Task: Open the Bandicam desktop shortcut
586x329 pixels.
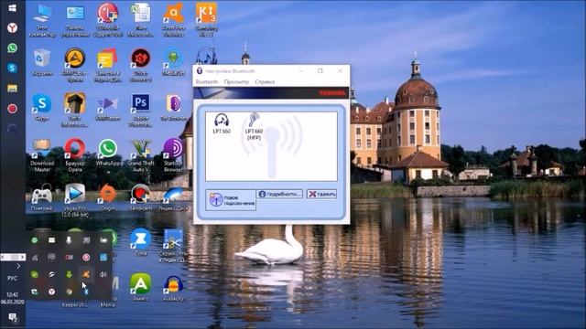Action: point(141,198)
